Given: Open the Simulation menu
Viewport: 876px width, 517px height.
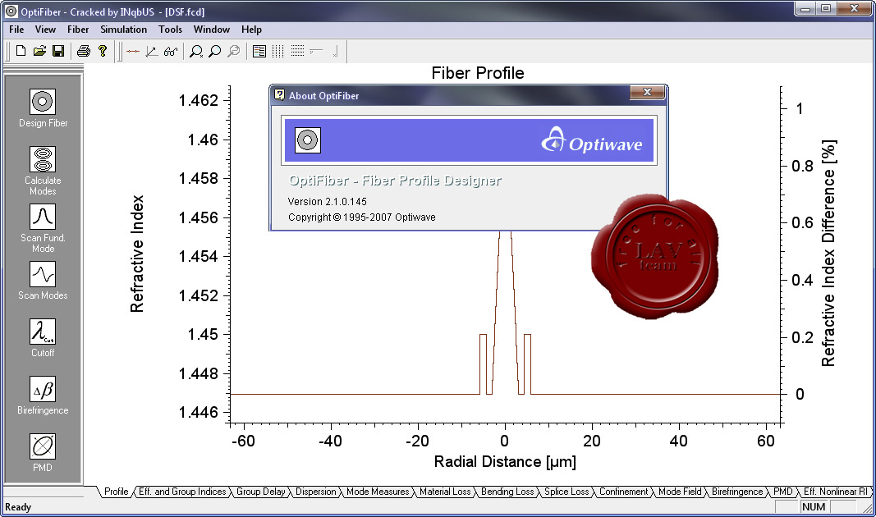Looking at the screenshot, I should (123, 30).
